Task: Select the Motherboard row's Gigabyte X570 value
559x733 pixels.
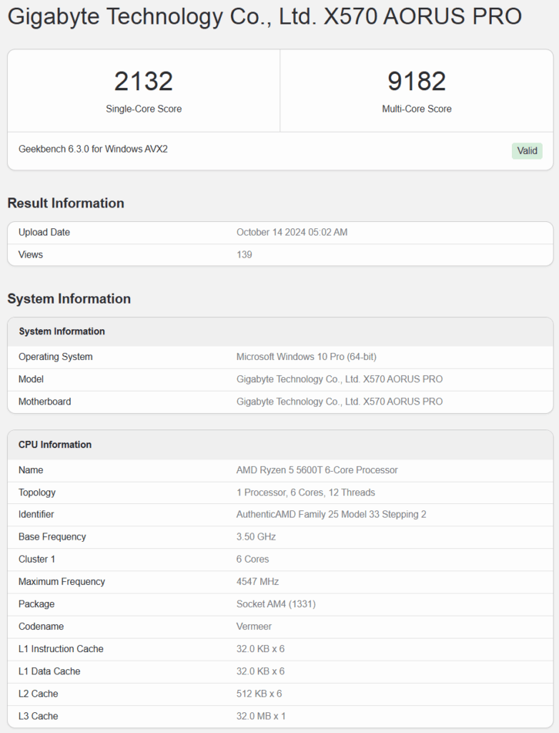Action: click(x=340, y=402)
